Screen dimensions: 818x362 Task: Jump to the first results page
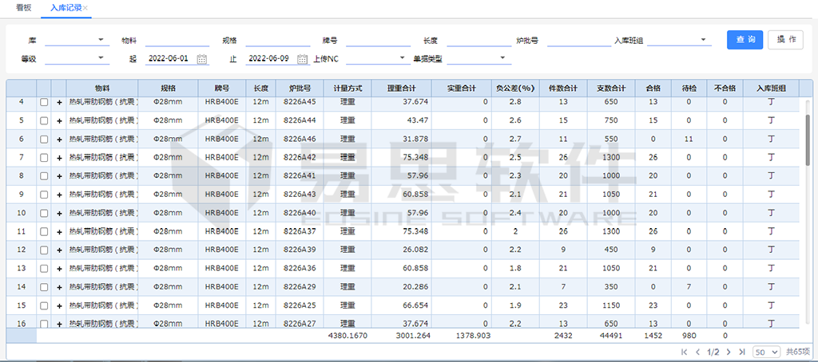684,352
